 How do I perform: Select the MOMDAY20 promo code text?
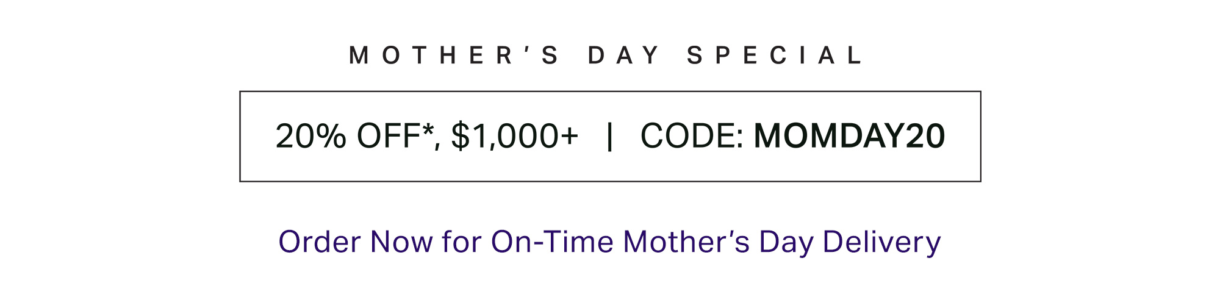(x=850, y=136)
